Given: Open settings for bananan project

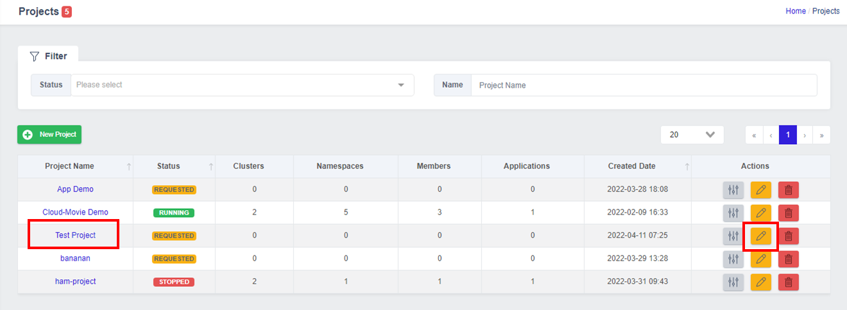Looking at the screenshot, I should [733, 259].
